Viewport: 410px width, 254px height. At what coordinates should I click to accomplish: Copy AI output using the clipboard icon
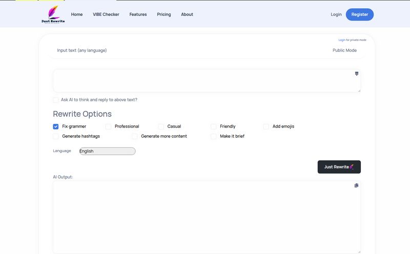click(x=357, y=185)
